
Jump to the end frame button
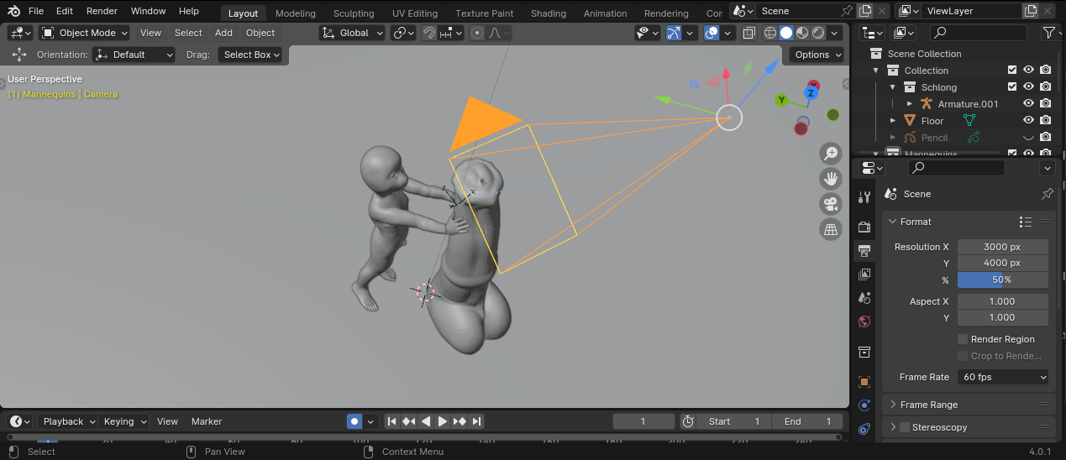(x=476, y=421)
